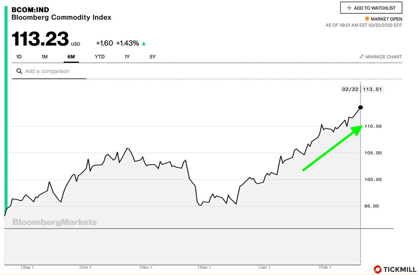
Task: Click the 113.23 index price
Action: coord(40,39)
